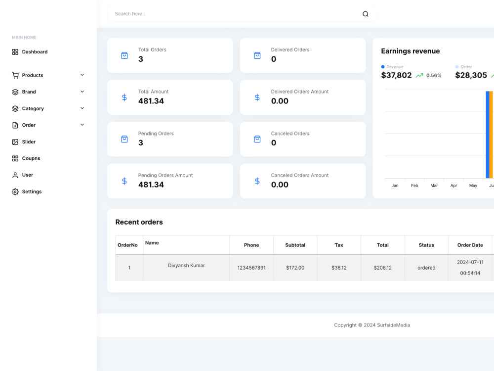Click the Earnings revenue title
The height and width of the screenshot is (371, 494).
[x=410, y=51]
